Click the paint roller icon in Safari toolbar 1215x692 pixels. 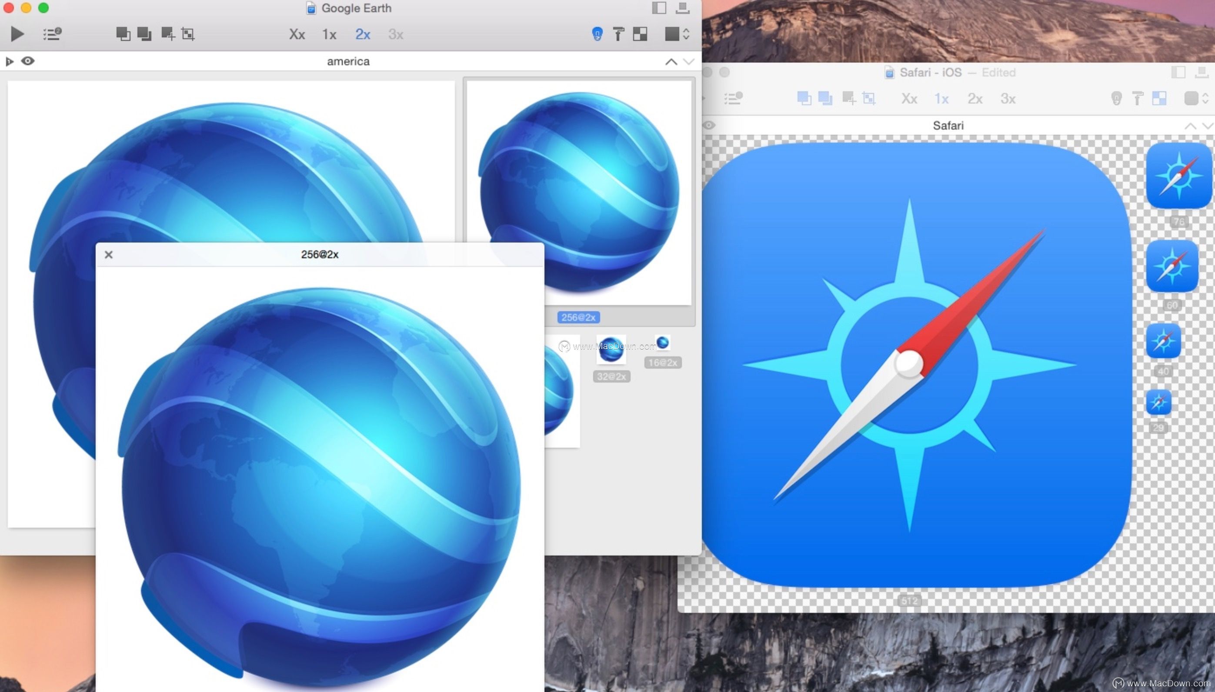click(x=1137, y=98)
